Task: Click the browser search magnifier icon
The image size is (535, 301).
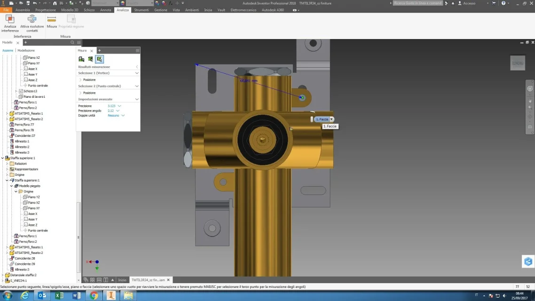Action: pyautogui.click(x=72, y=42)
